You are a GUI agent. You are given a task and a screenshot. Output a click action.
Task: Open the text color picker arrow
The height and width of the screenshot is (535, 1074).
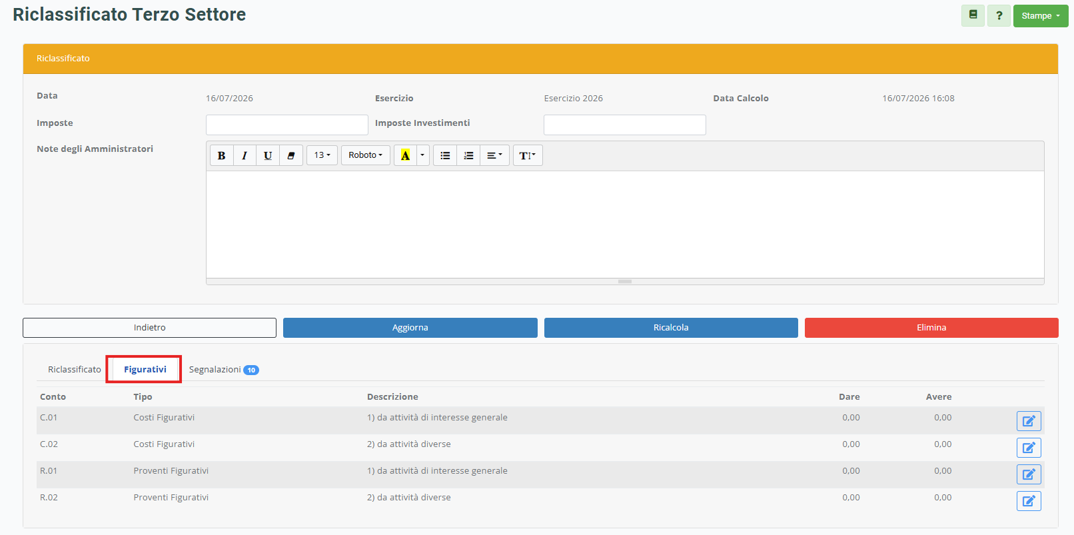coord(422,155)
